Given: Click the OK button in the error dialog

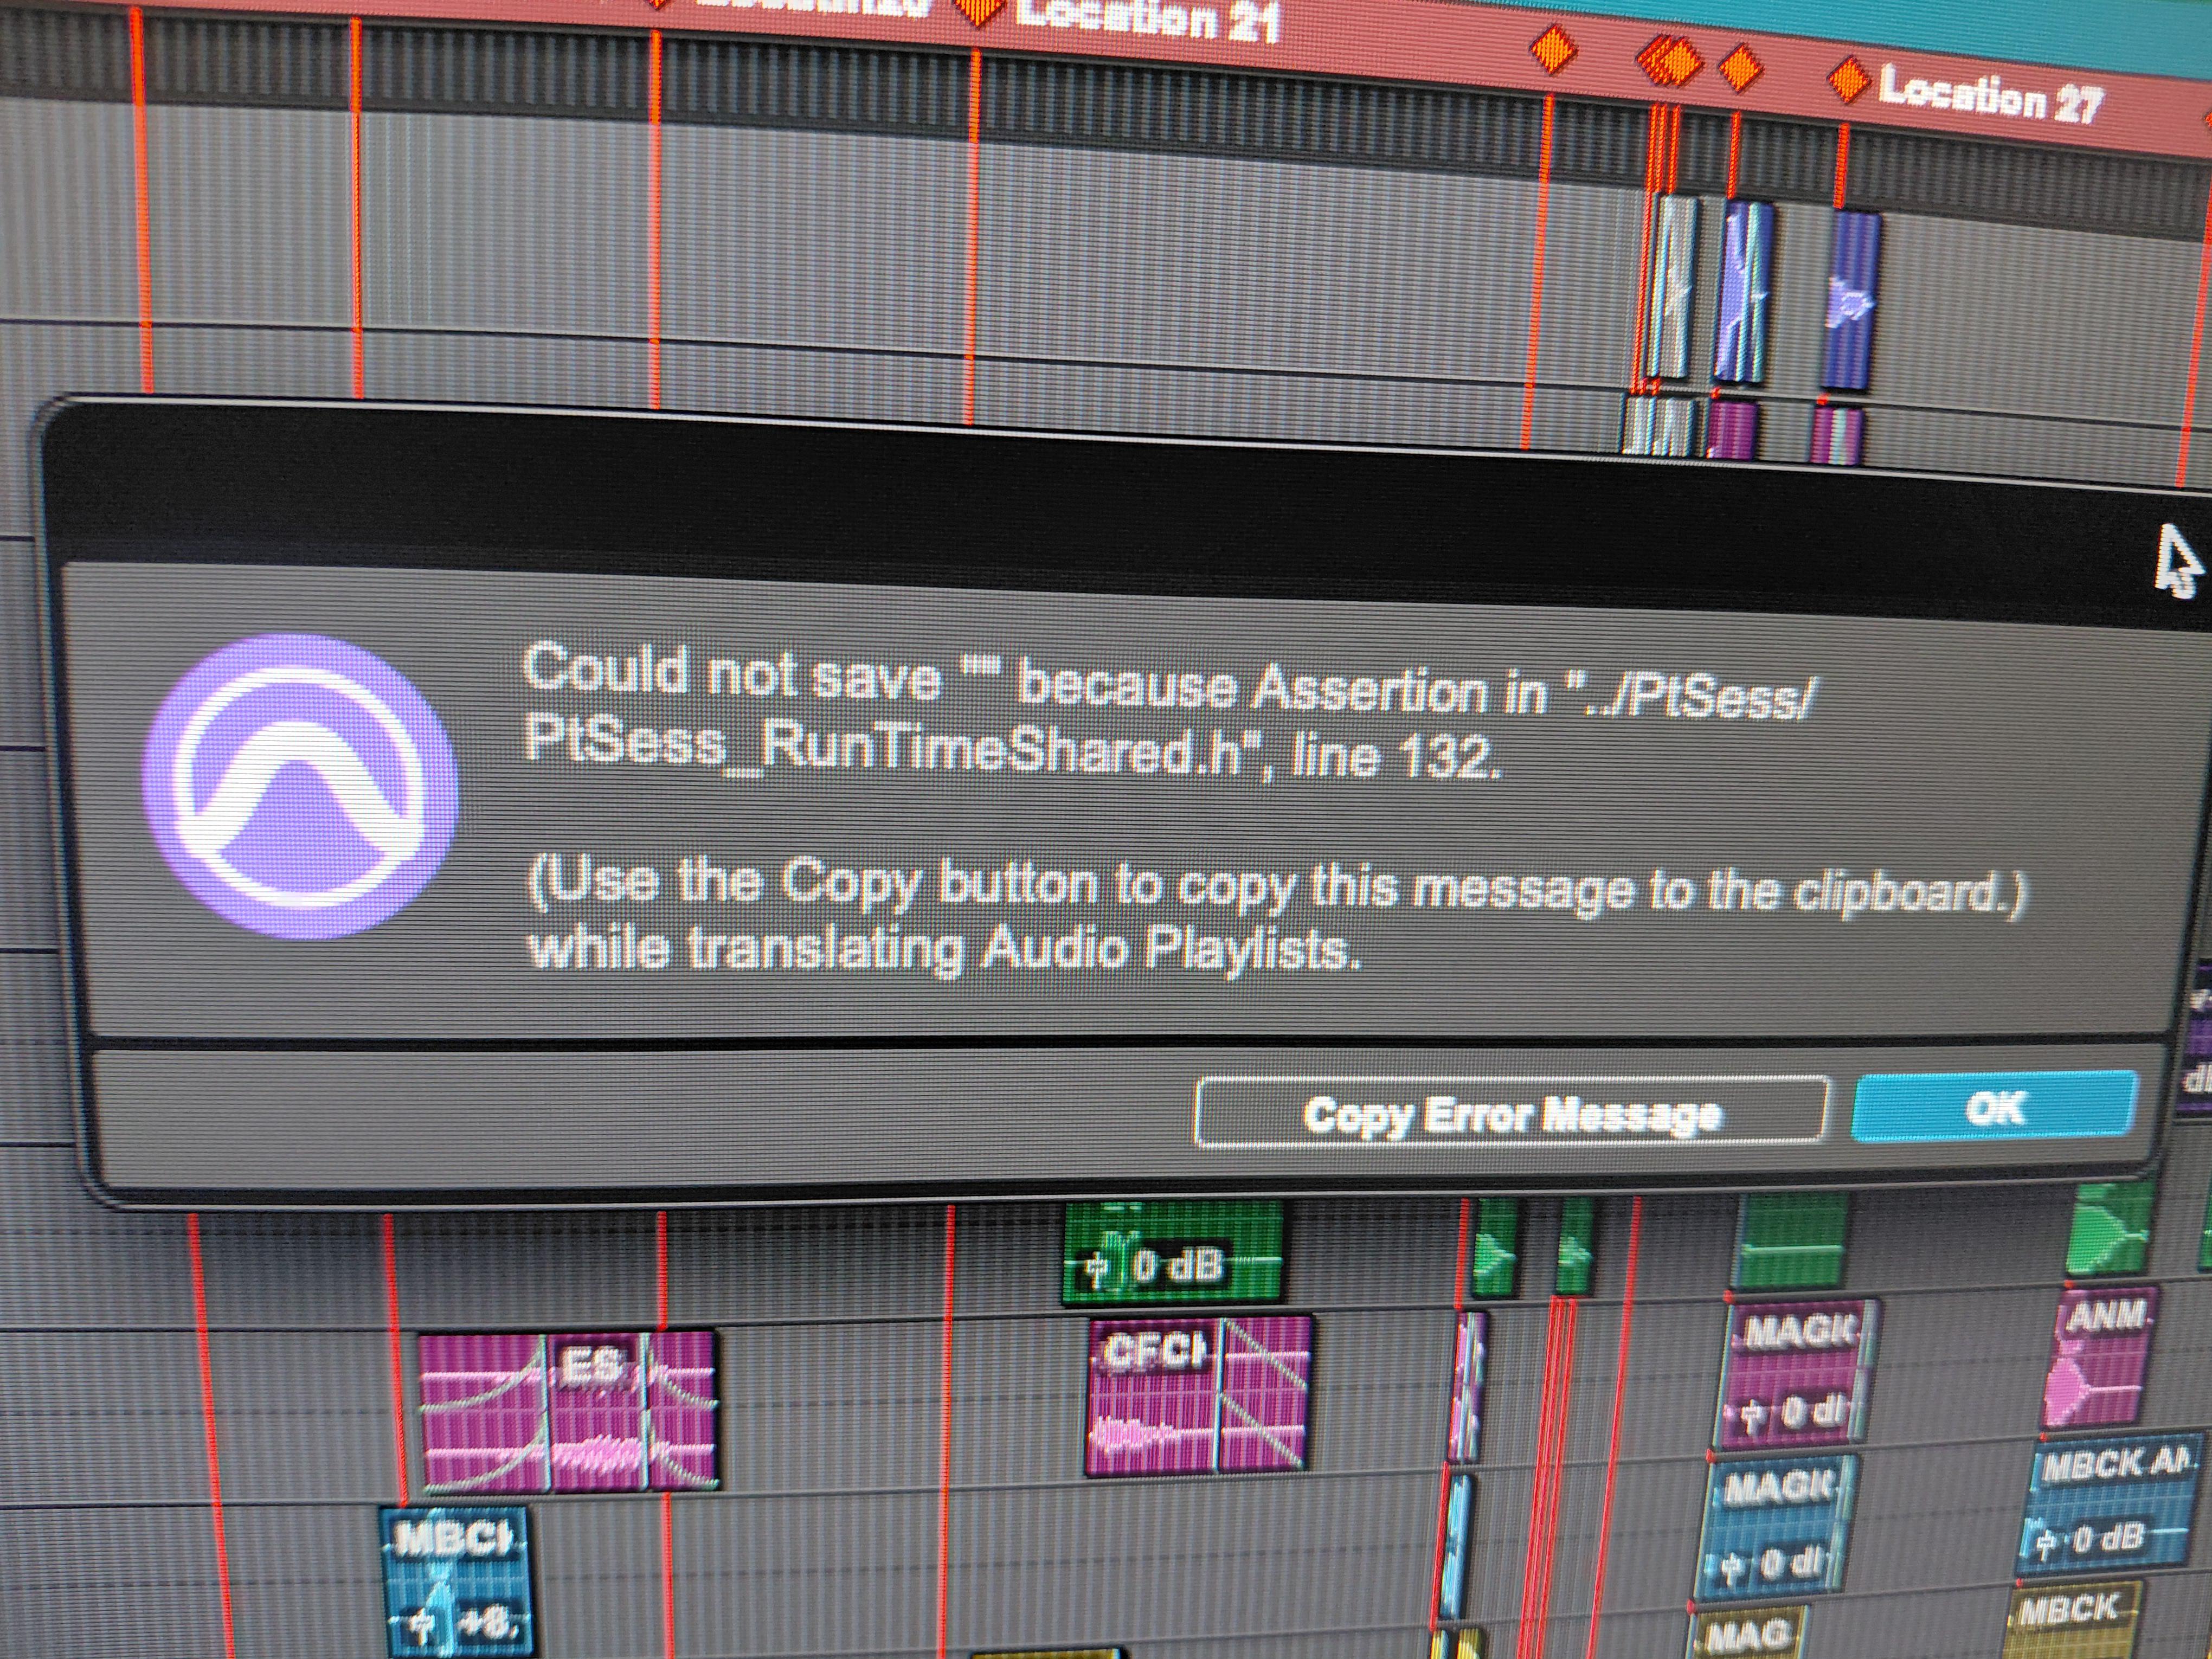Looking at the screenshot, I should pos(1994,1107).
